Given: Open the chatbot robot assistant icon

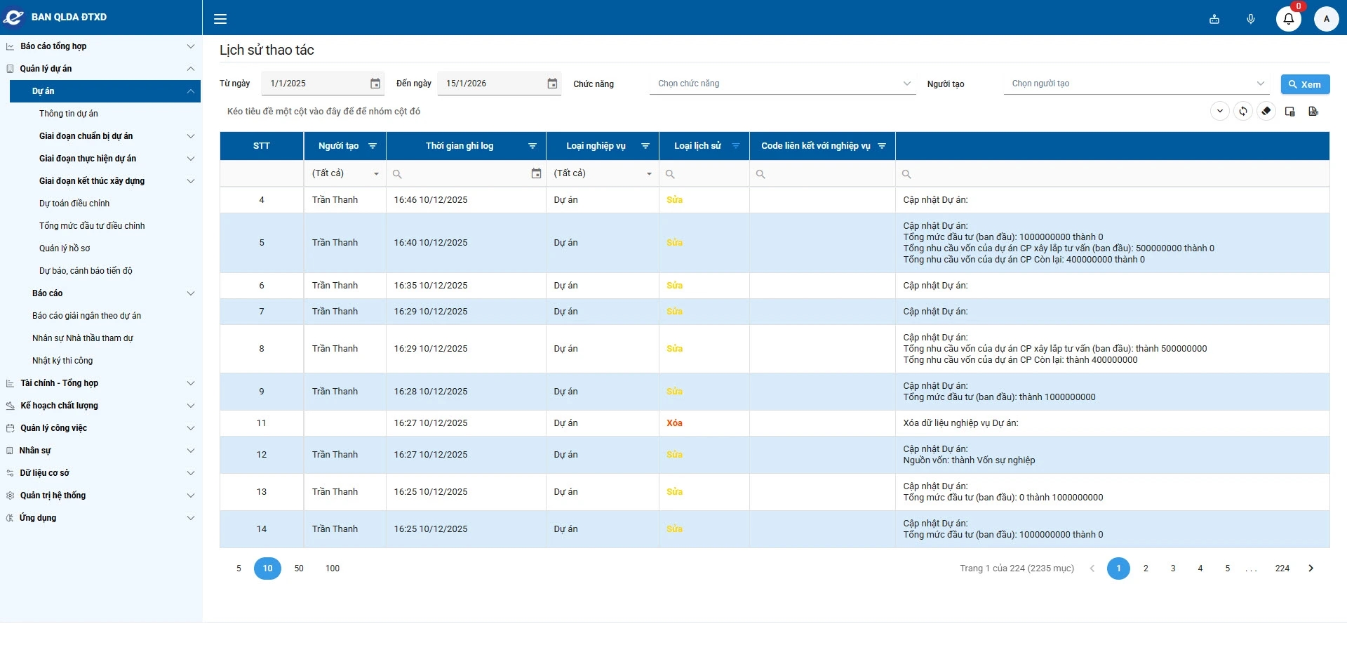Looking at the screenshot, I should (x=1214, y=19).
